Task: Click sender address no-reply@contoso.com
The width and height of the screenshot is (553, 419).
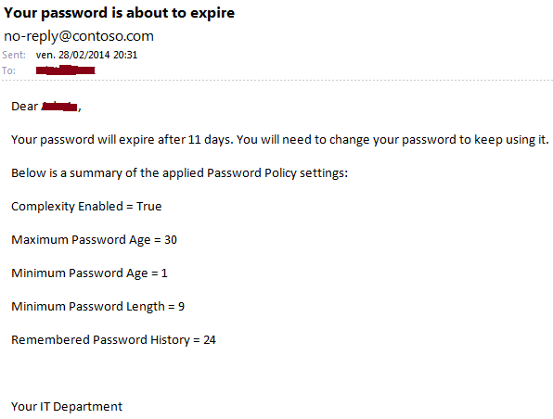Action: coord(79,36)
